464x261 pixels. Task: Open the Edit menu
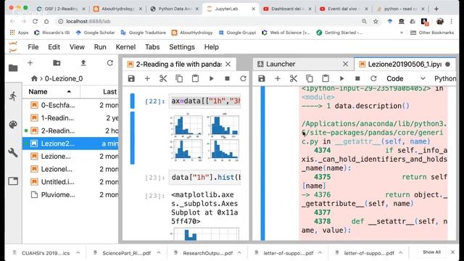pos(54,47)
